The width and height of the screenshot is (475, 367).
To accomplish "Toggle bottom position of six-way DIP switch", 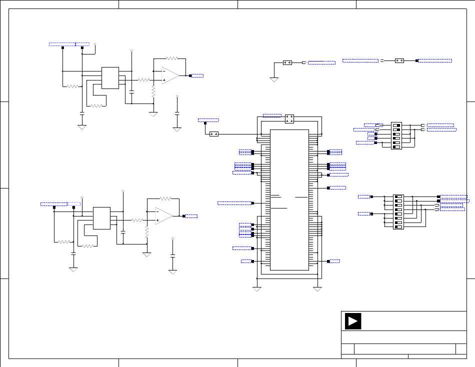I will (x=396, y=147).
